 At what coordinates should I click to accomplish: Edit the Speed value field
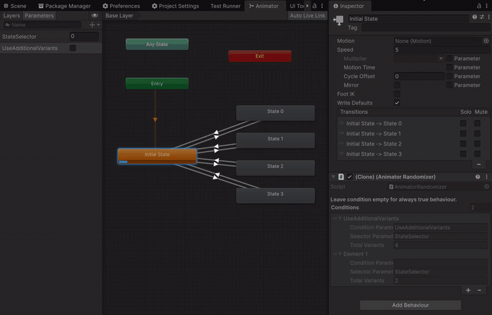442,50
